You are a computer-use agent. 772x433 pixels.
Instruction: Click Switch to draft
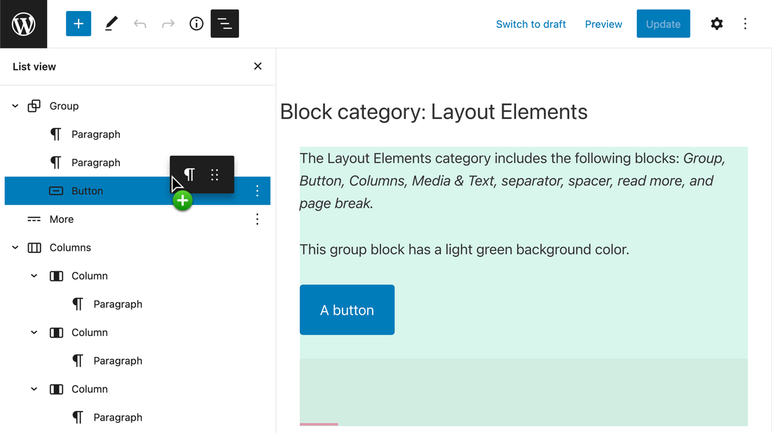pos(531,24)
